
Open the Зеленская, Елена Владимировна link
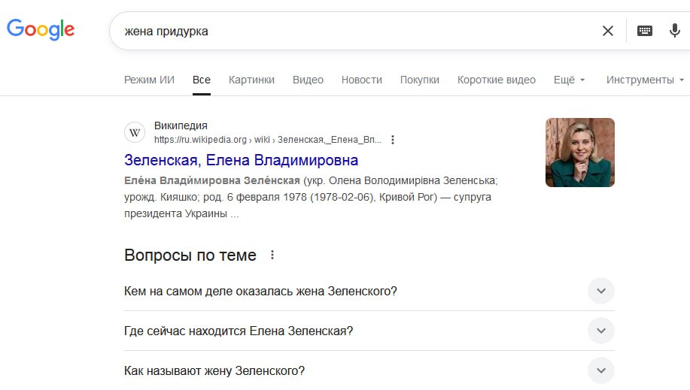[x=241, y=160]
